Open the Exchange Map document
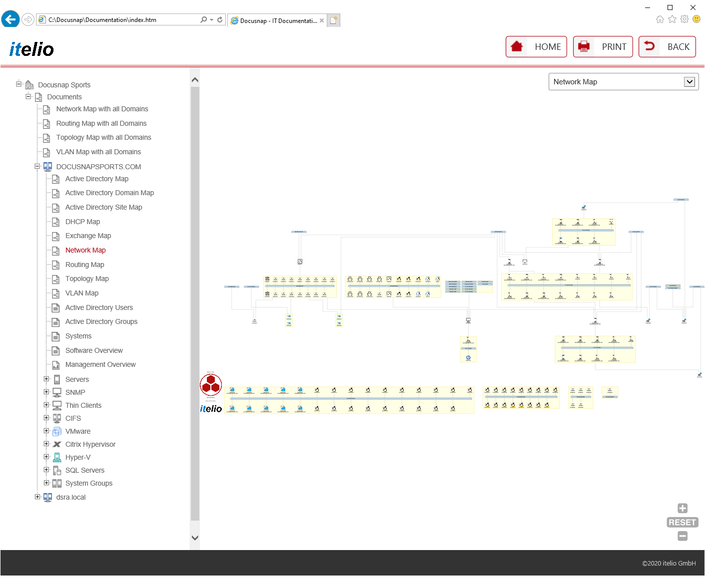 click(88, 236)
